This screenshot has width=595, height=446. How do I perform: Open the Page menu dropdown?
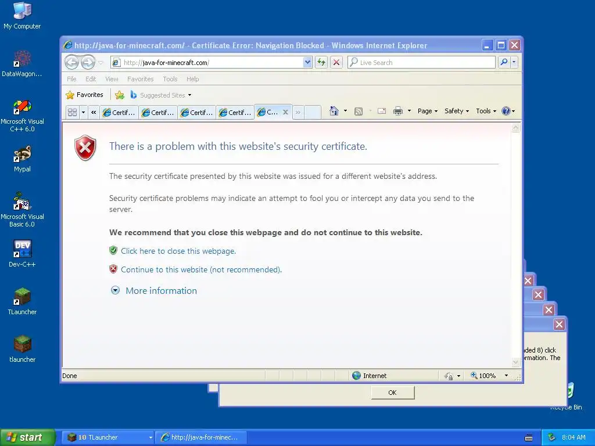428,111
